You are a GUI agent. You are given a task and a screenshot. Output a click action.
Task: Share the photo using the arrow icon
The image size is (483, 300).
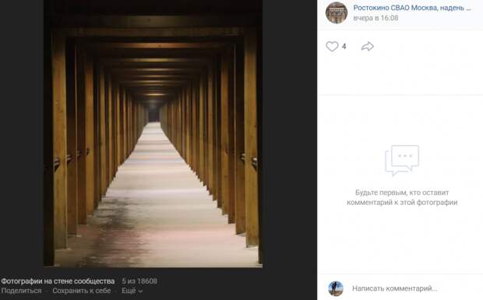pos(368,47)
